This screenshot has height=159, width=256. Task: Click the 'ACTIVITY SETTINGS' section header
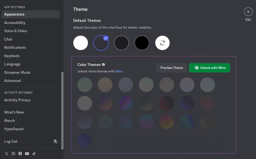click(x=18, y=93)
